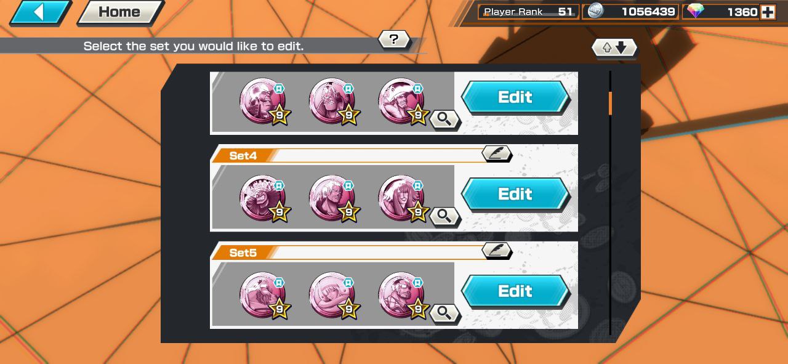Screen dimensions: 788x364
Task: Open the magnifier details for Set5
Action: click(445, 313)
